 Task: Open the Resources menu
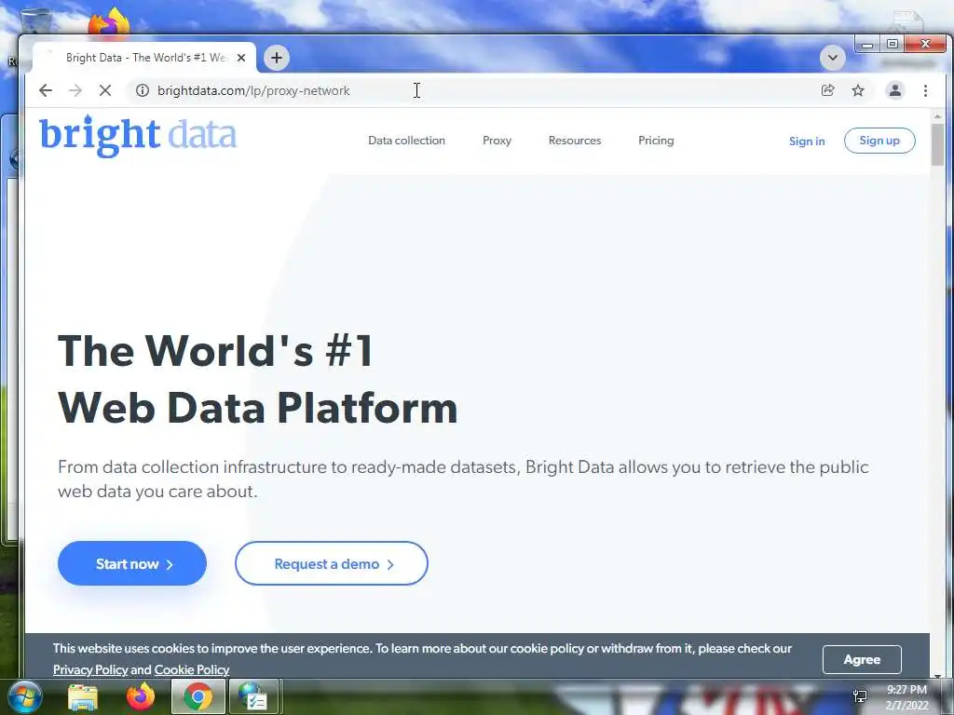[x=574, y=141]
